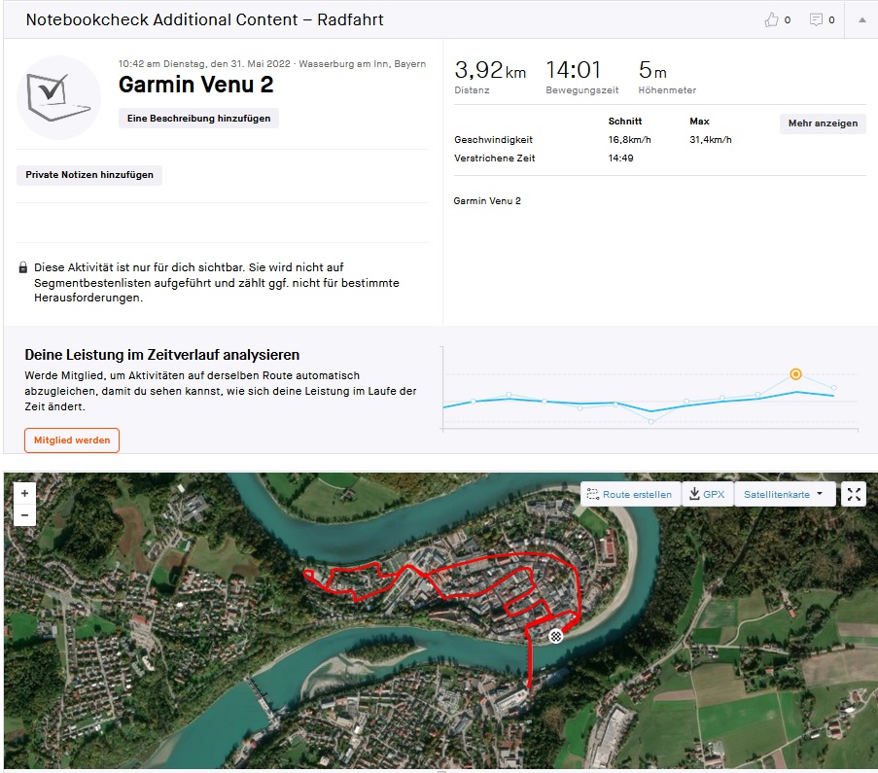Open the 'Satellitenkarte' map type dropdown
This screenshot has width=878, height=773.
(x=784, y=494)
